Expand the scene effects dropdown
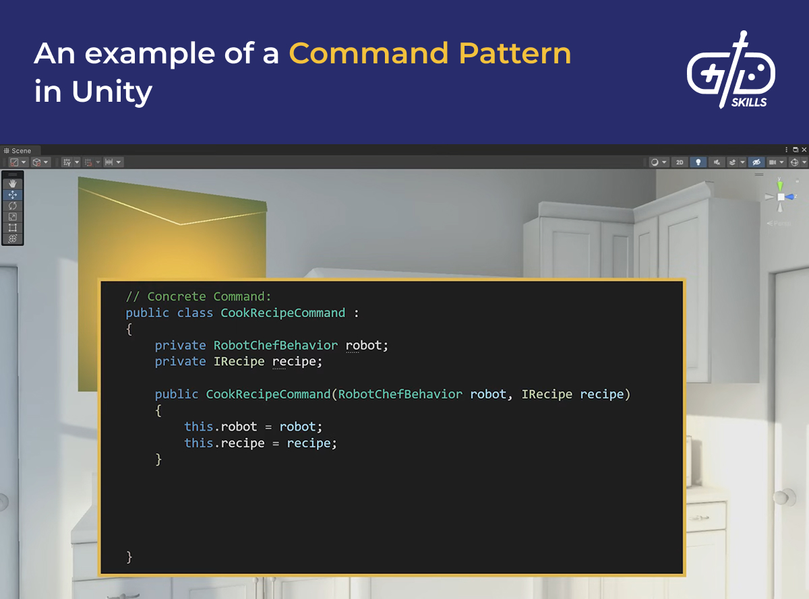 (742, 162)
